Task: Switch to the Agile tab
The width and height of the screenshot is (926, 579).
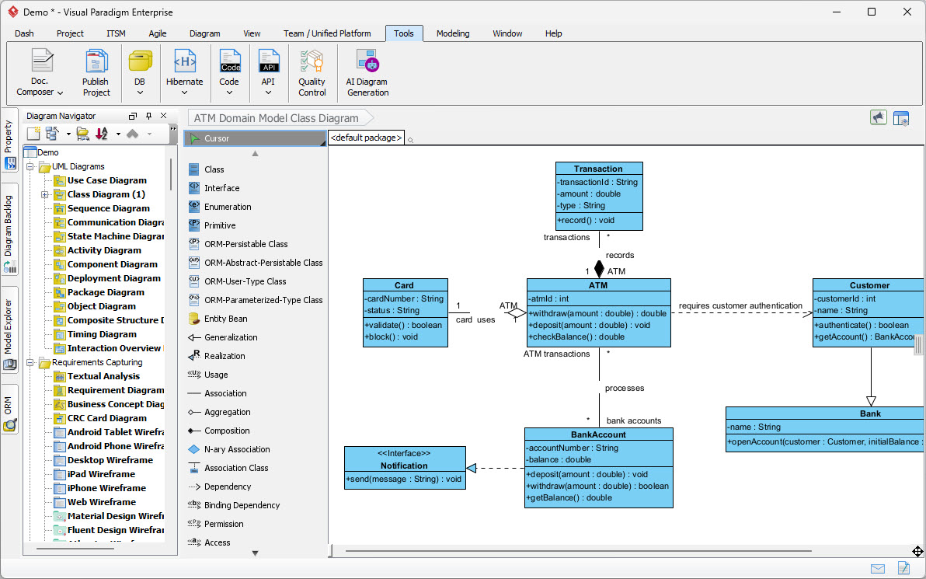Action: click(x=158, y=33)
